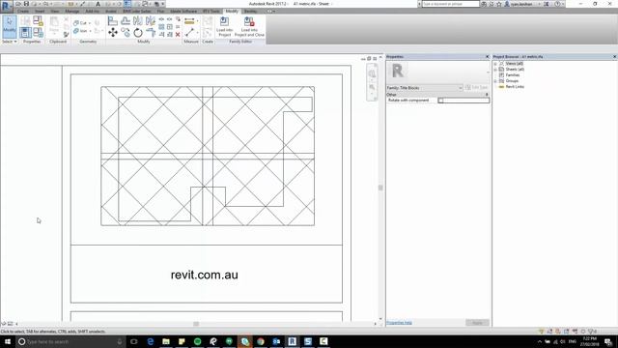618x348 pixels.
Task: Click the vertical scrollbar thumb of the view
Action: 380,188
